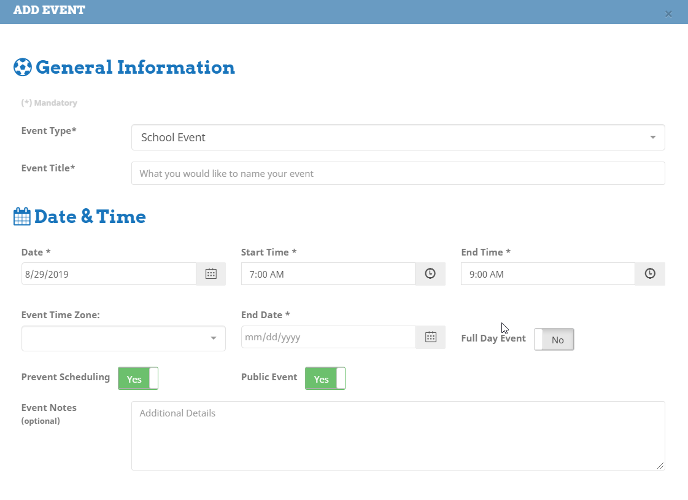Click the soccer ball icon by General Information
Viewport: 688px width, 500px height.
click(x=22, y=67)
